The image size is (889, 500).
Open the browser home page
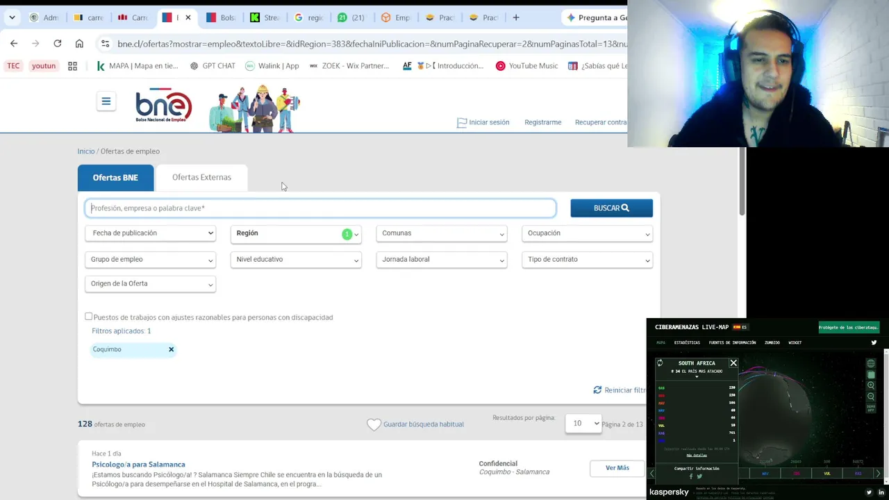point(79,43)
